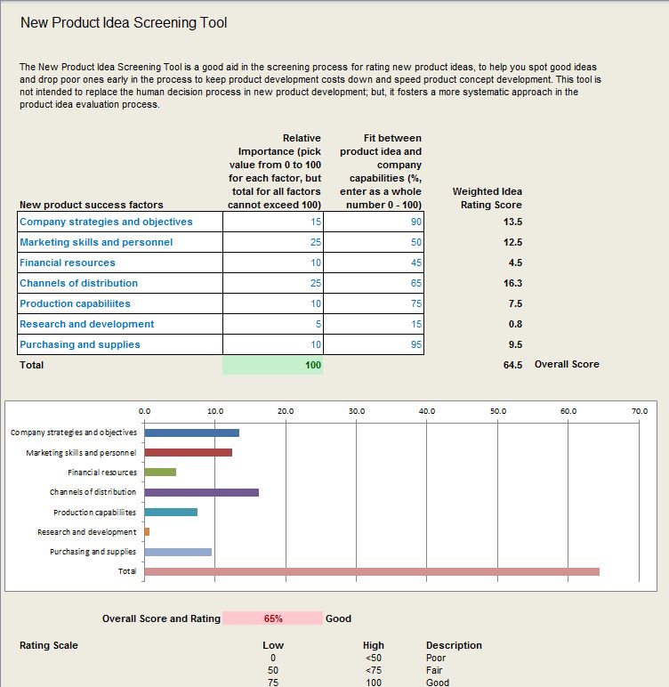Select Financial resources importance value 10
Viewport: 669px width, 687px height.
[273, 263]
